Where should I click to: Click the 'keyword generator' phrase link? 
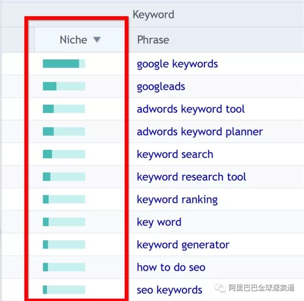tap(183, 245)
